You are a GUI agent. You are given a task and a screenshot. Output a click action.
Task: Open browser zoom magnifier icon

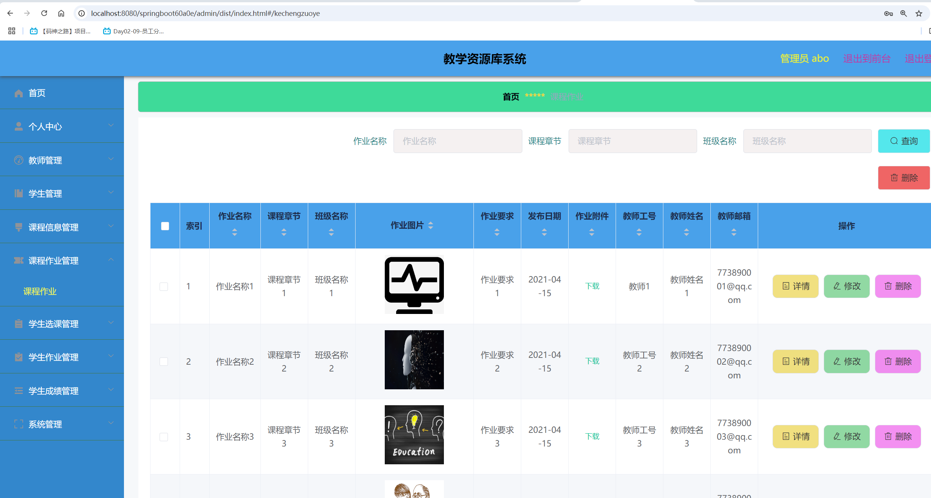(903, 13)
